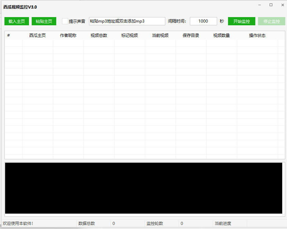Click the disabled 停止监控 button
287x229 pixels.
(271, 21)
